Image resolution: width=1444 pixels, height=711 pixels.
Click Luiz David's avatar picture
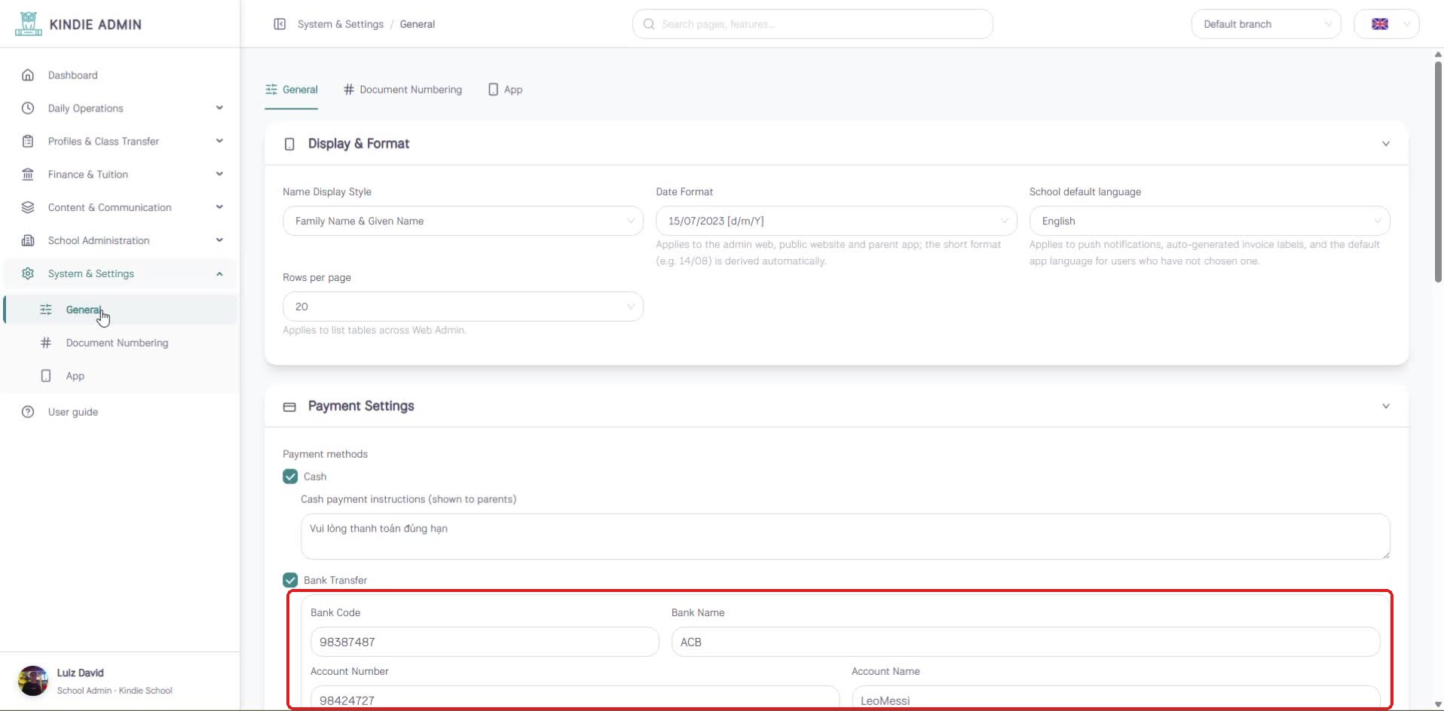(x=33, y=681)
